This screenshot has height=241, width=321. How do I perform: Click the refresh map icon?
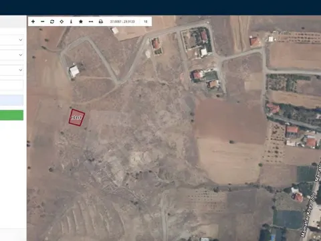(52, 21)
